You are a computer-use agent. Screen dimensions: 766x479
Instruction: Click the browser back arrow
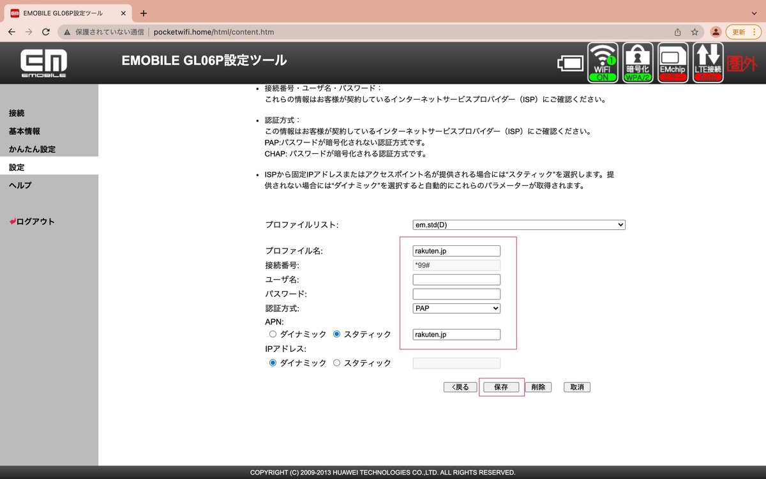tap(11, 31)
